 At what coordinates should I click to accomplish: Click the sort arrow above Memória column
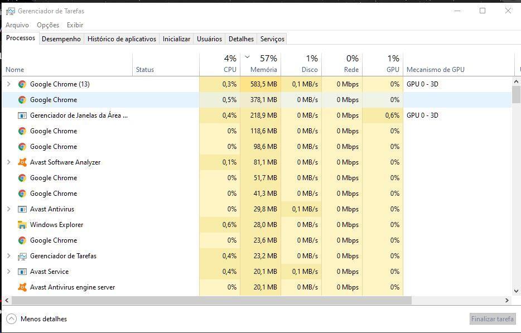coord(247,57)
